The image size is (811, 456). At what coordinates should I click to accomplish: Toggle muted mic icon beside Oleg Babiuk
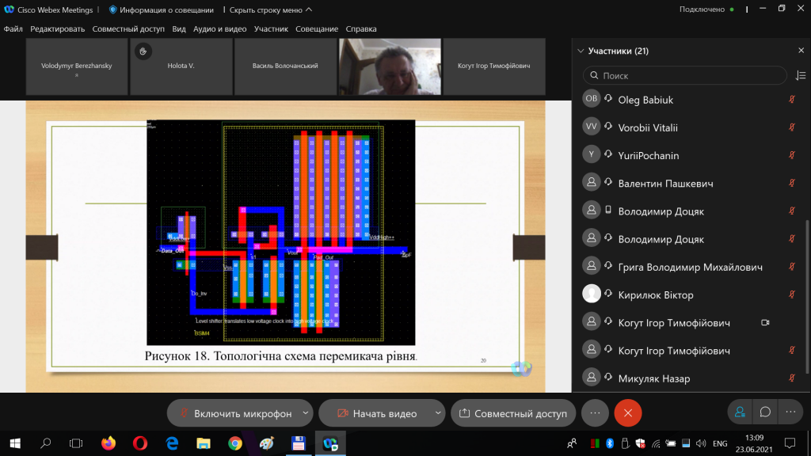[x=791, y=100]
